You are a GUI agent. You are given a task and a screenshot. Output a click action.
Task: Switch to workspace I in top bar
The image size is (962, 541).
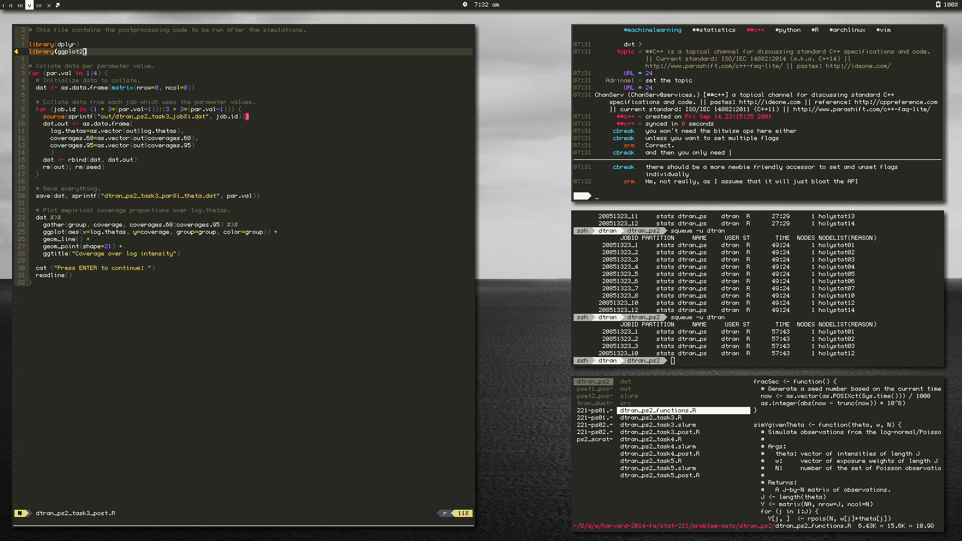tap(4, 5)
